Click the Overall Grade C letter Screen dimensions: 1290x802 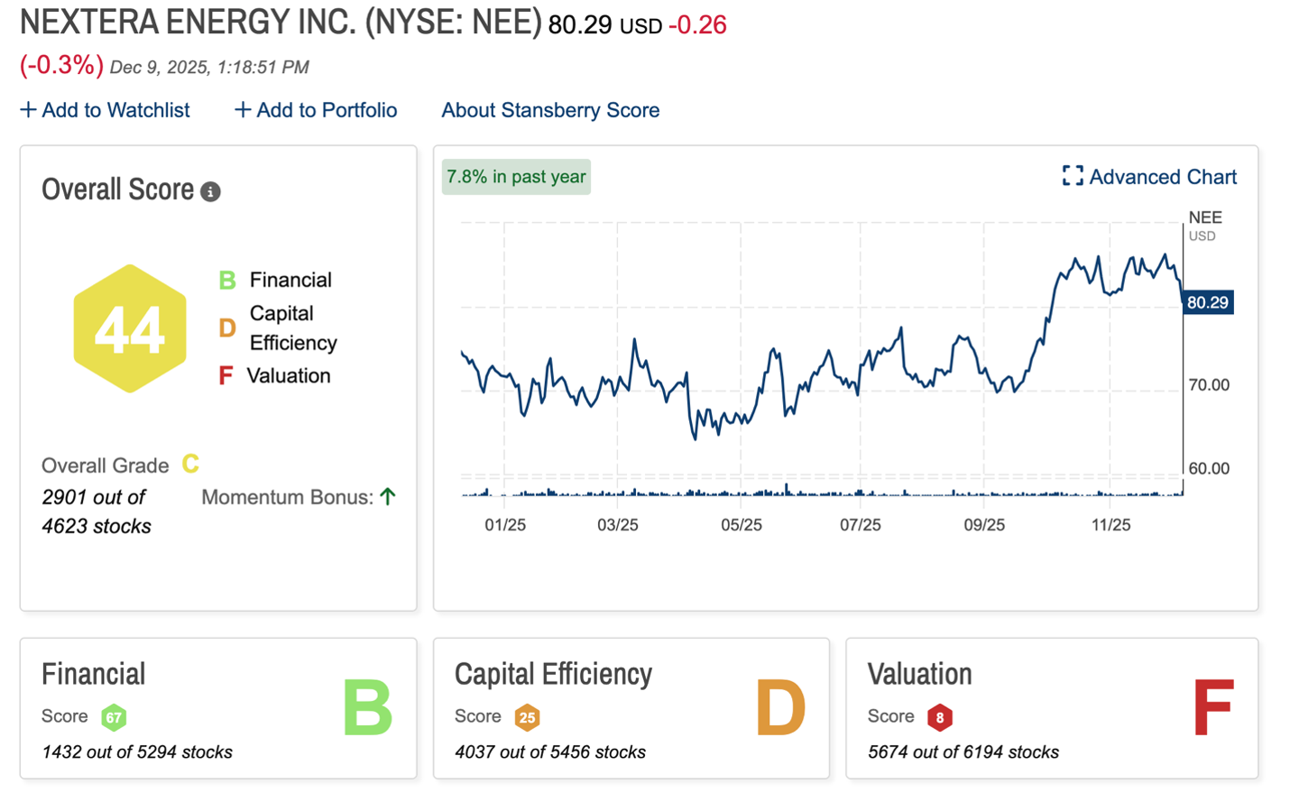[x=190, y=464]
